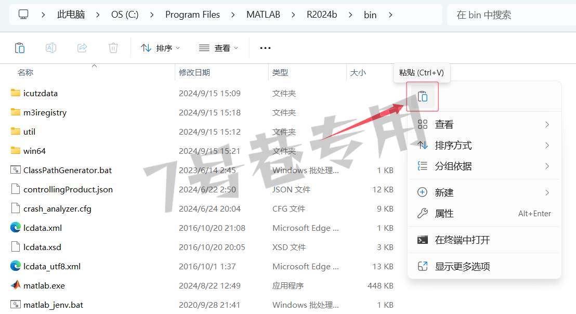
Task: Click the lcdata.xsd file icon
Action: 16,247
